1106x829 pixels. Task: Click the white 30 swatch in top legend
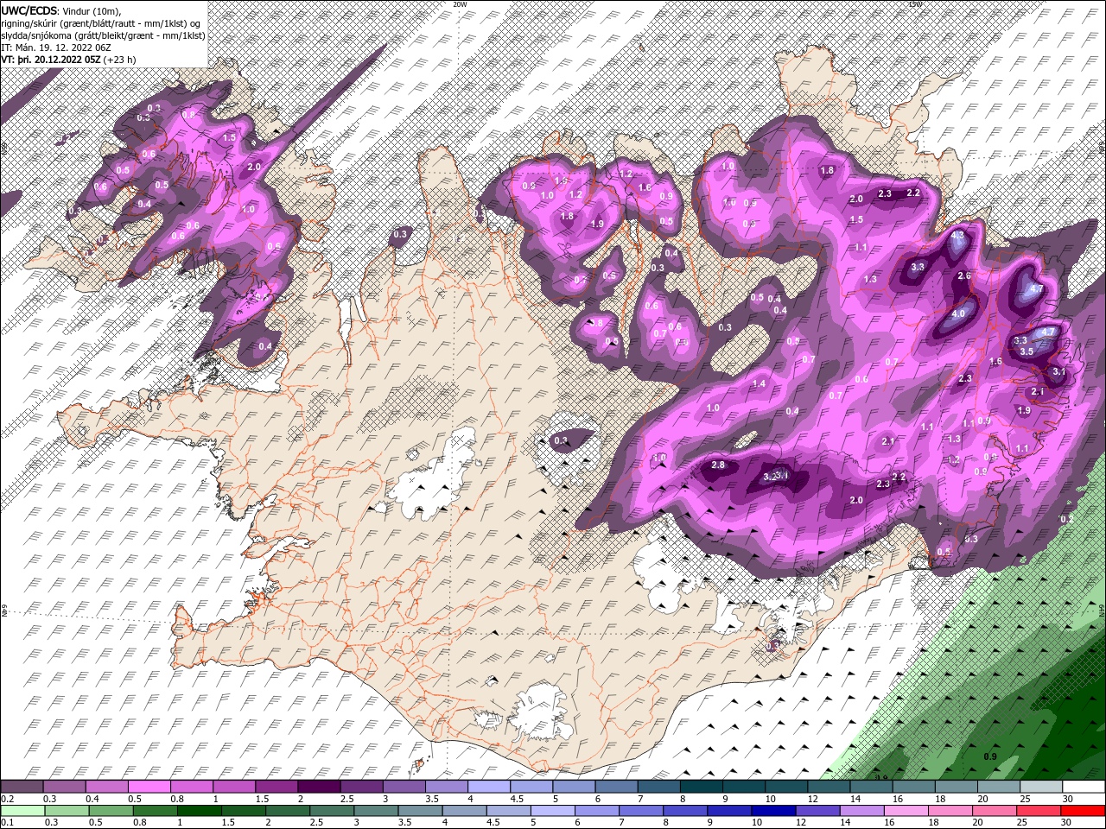[x=1083, y=787]
